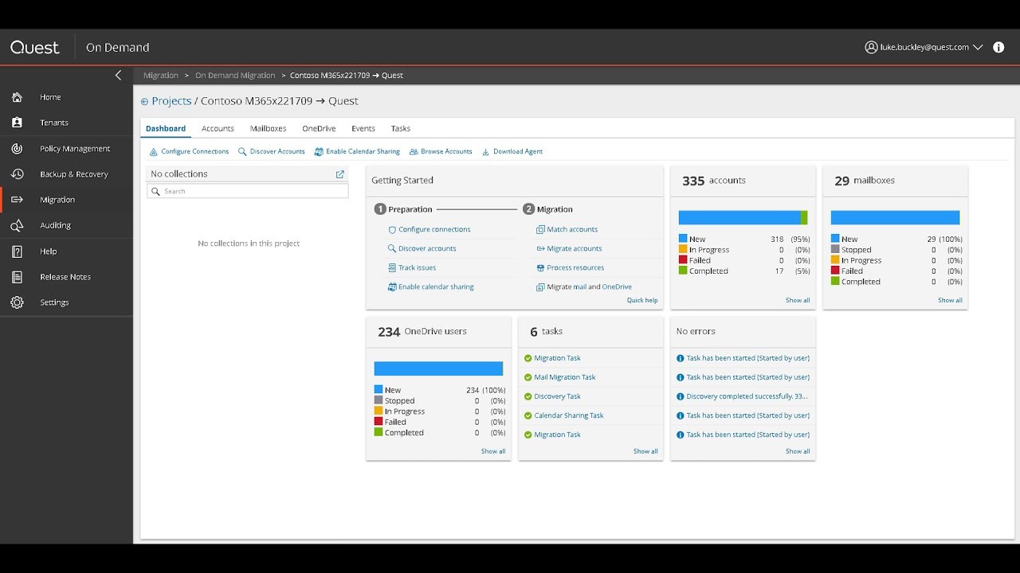Screen dimensions: 1020x573
Task: Click Download Agent in the toolbar
Action: pyautogui.click(x=512, y=151)
